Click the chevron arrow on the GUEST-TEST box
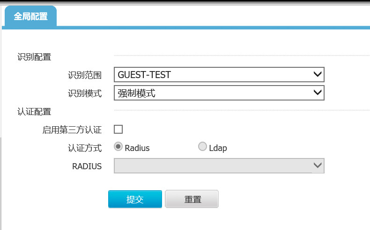 click(318, 74)
